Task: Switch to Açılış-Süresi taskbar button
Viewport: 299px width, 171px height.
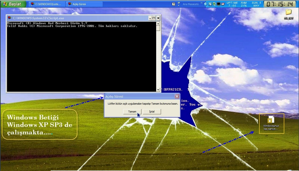Action: [x=84, y=4]
